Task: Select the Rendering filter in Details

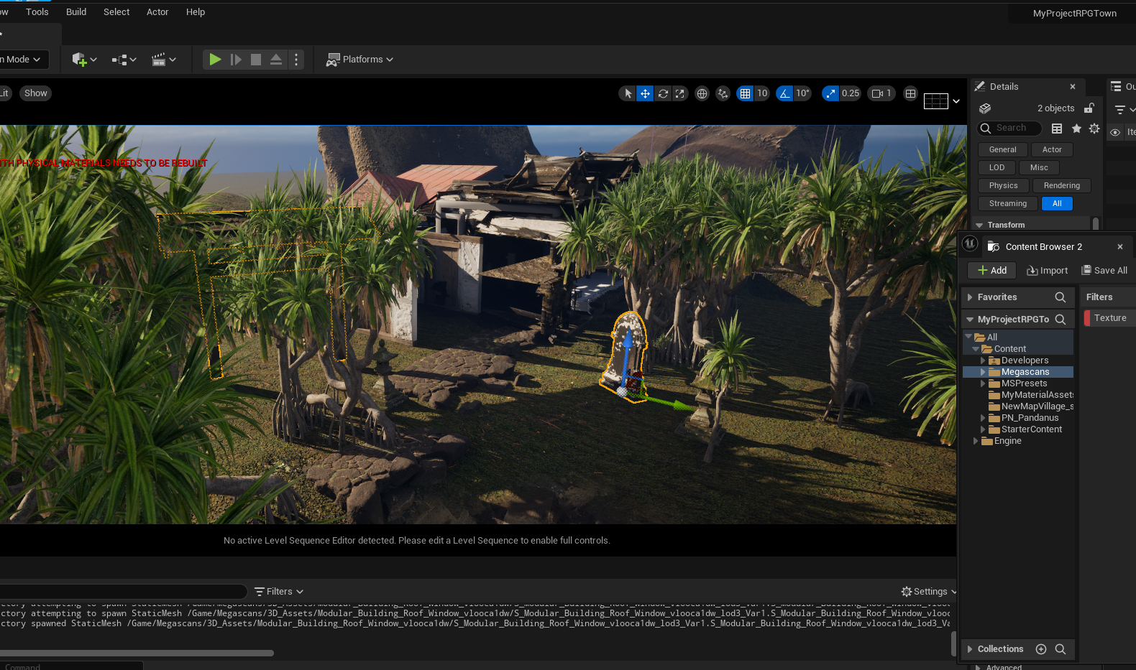Action: pyautogui.click(x=1062, y=185)
